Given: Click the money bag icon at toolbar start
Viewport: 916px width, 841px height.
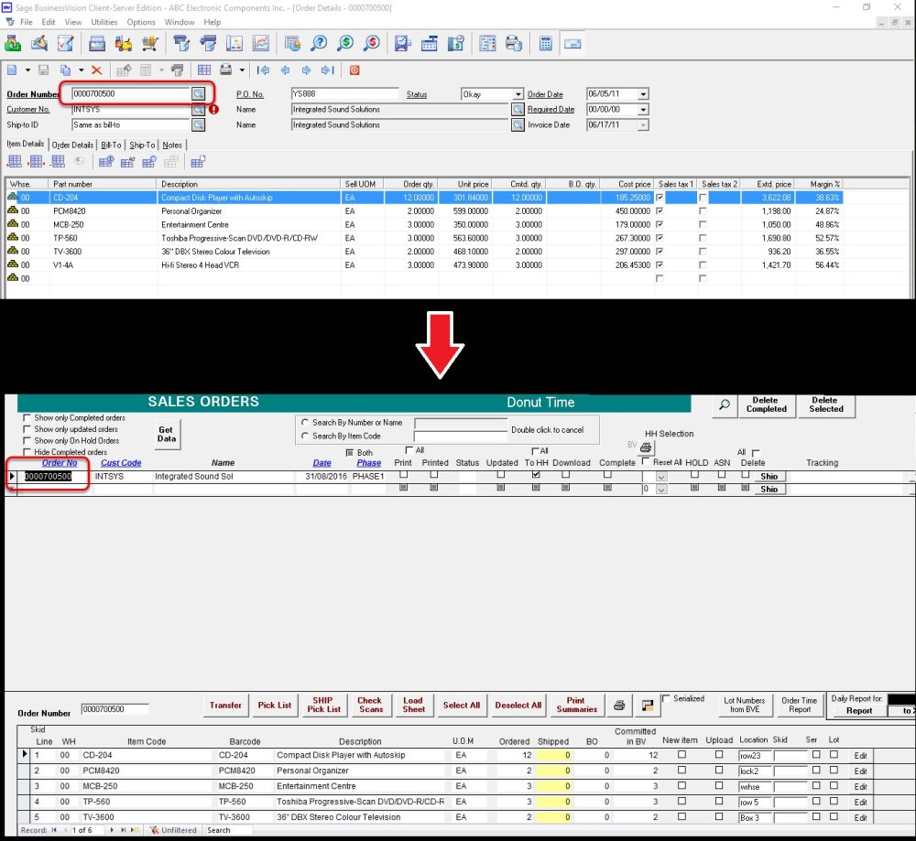Looking at the screenshot, I should (x=13, y=43).
